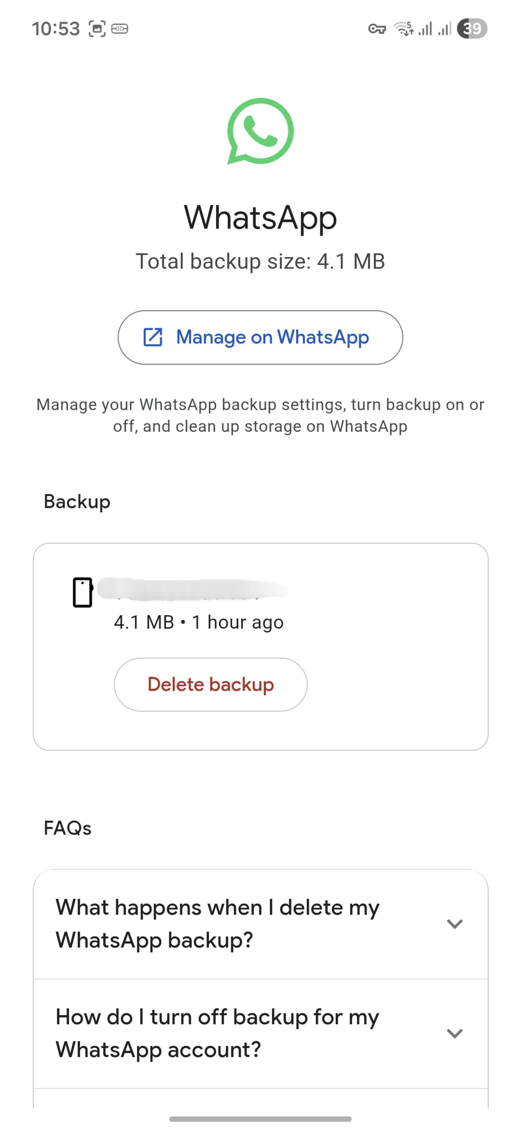Tap the cellular signal bars icon
Screen dimensions: 521x1129
(x=425, y=29)
